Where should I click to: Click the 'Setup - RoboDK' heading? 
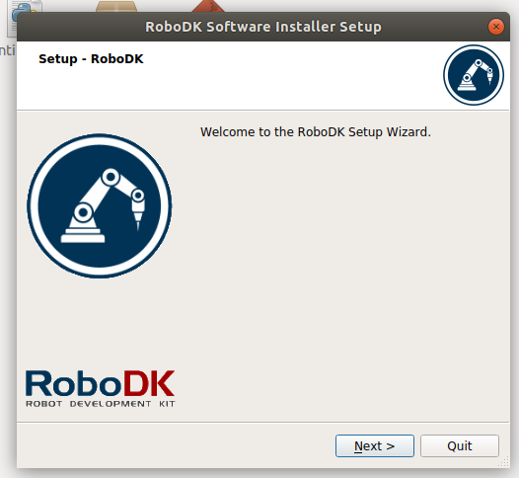[91, 59]
